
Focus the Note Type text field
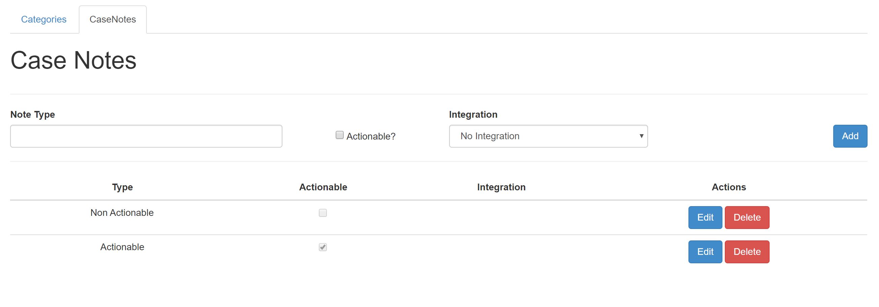click(146, 136)
